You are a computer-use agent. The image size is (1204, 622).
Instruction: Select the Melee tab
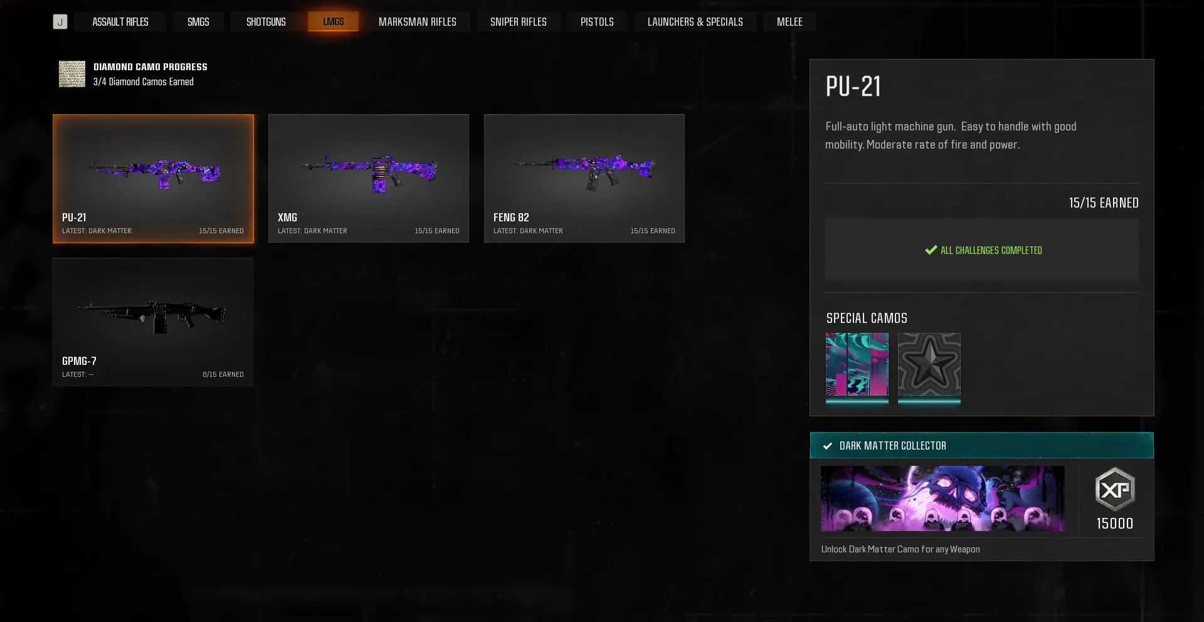click(x=789, y=22)
